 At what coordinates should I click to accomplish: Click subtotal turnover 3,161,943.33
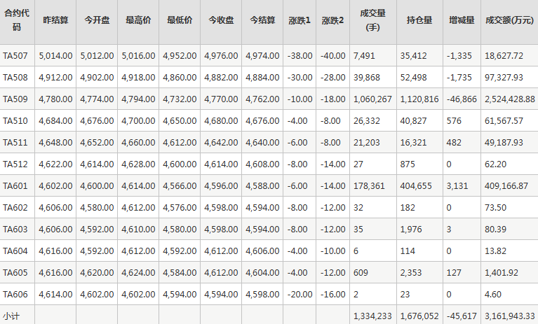coord(510,316)
